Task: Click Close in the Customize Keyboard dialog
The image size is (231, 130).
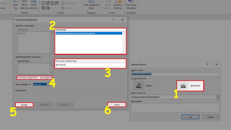Action: point(117,105)
